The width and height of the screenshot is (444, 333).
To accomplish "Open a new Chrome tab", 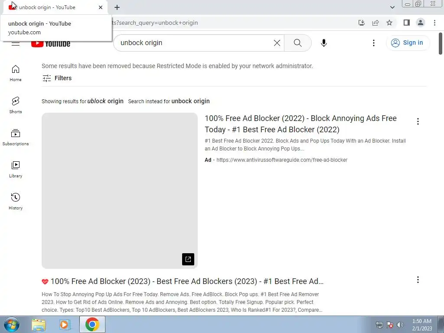I will (117, 7).
